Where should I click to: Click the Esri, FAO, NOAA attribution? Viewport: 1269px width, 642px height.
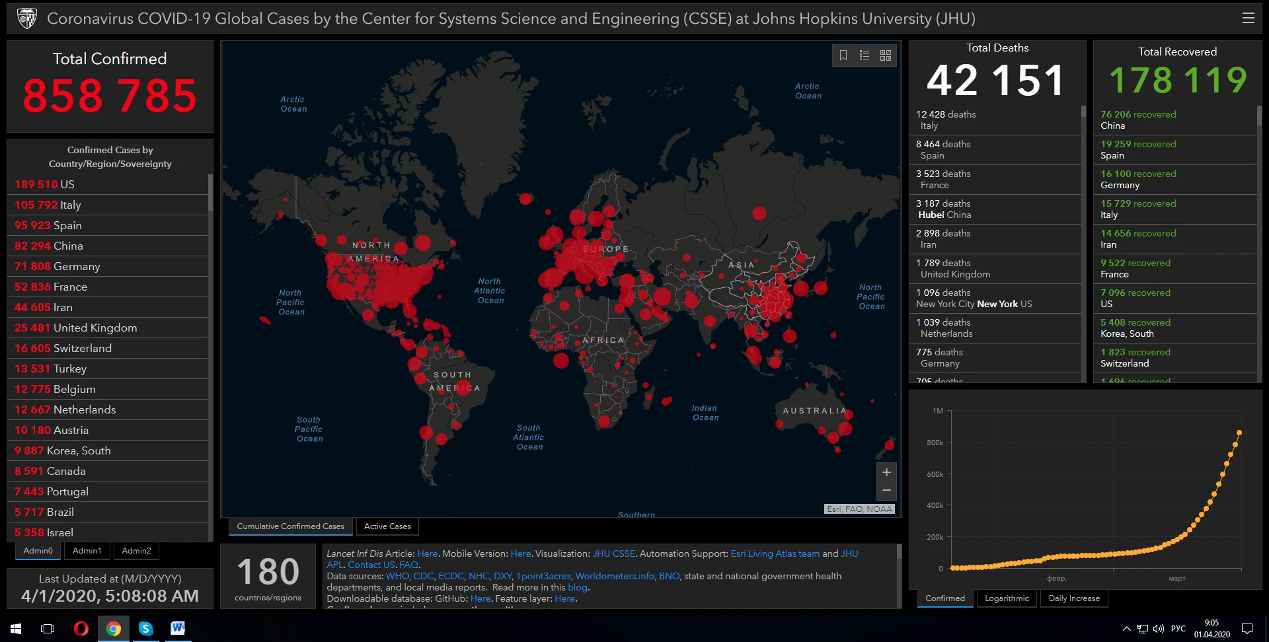coord(859,509)
